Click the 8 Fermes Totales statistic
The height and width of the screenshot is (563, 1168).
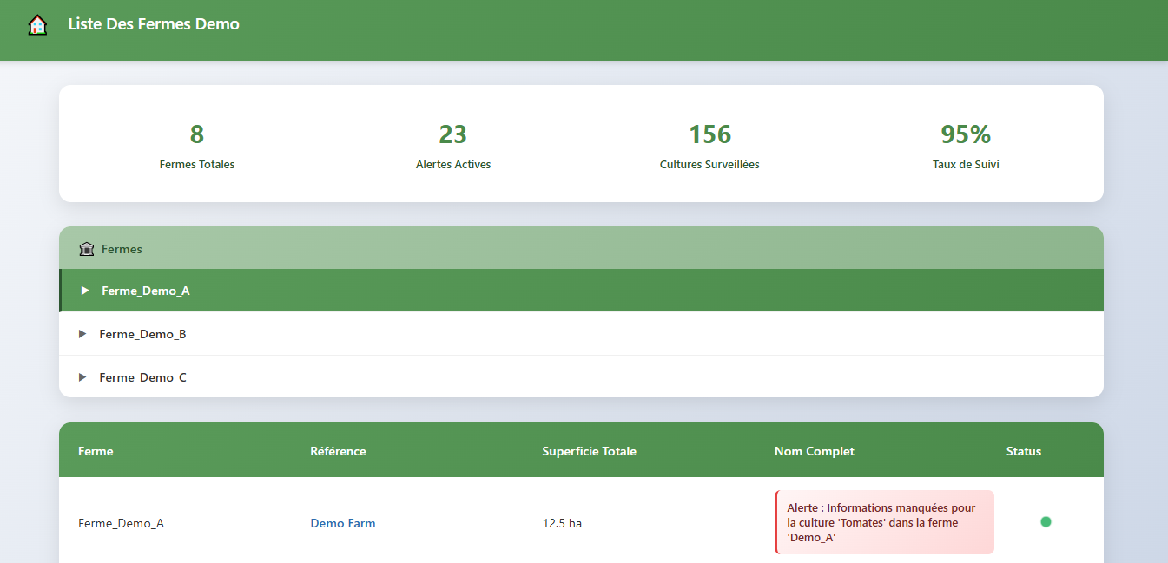197,145
